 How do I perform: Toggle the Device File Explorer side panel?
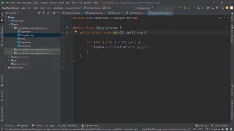point(232,110)
